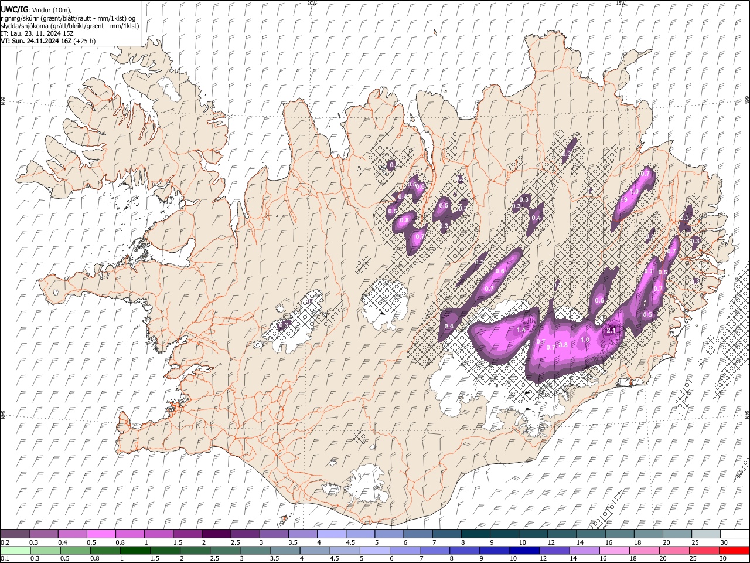
Task: Select the rain-scale swatch labeled 7
Action: (x=435, y=550)
